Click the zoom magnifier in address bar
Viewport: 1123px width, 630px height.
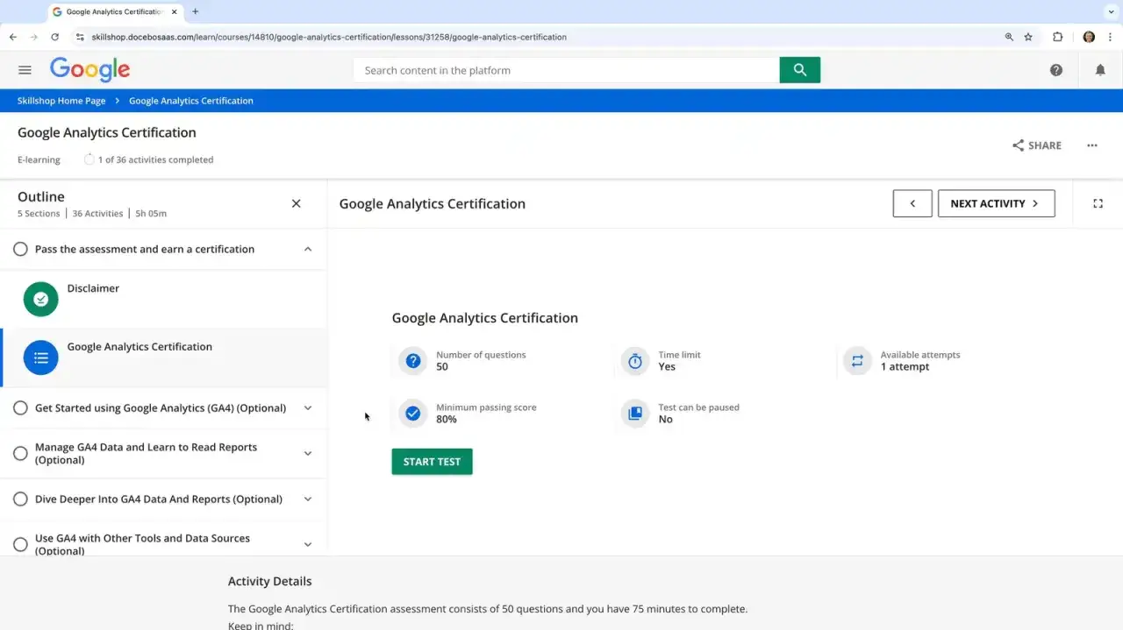[x=1009, y=37]
